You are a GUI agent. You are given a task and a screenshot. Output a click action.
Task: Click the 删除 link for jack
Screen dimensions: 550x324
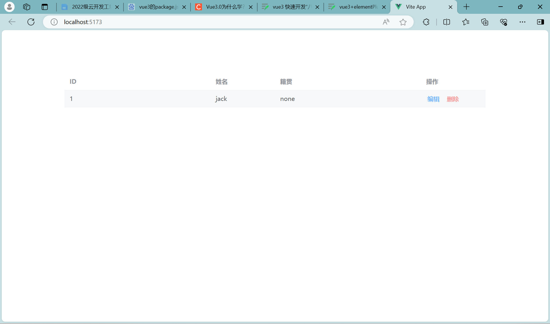[x=453, y=99]
